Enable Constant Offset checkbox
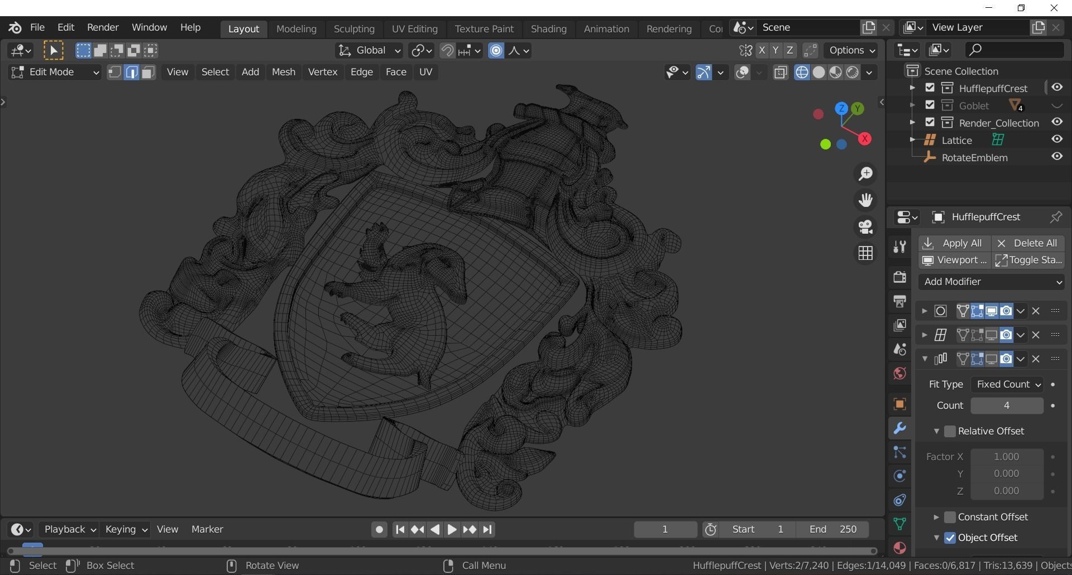 (950, 518)
